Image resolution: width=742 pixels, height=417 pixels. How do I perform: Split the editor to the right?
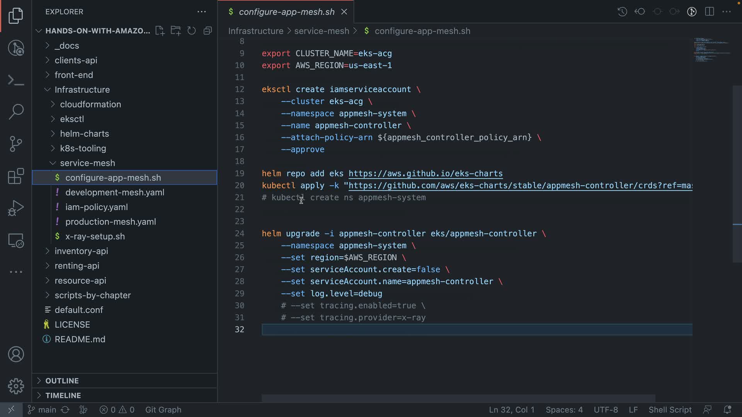point(709,12)
